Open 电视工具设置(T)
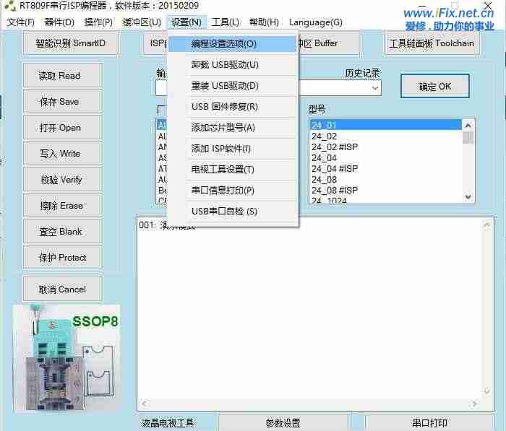The width and height of the screenshot is (506, 431). [x=232, y=170]
